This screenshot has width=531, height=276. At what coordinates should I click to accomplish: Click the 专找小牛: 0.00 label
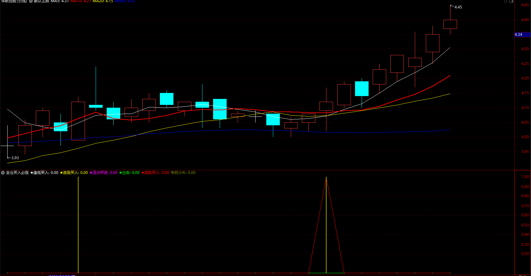pos(183,173)
